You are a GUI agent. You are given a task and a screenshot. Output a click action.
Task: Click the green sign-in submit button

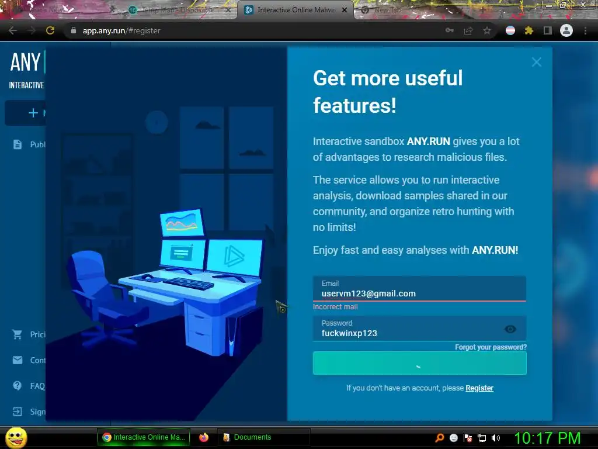(x=419, y=363)
